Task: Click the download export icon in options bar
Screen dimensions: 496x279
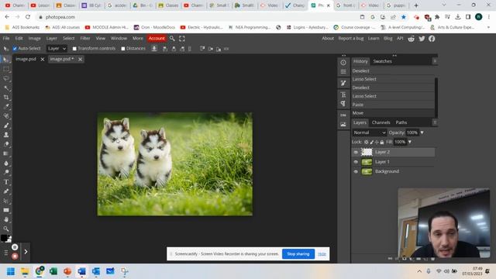Action: 154,49
